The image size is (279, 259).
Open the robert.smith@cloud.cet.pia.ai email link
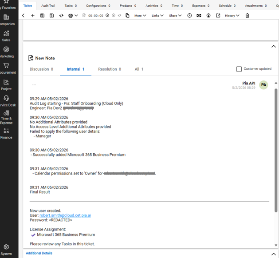click(x=65, y=215)
